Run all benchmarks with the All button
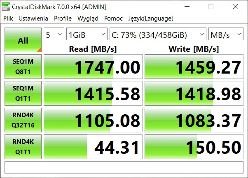The height and width of the screenshot is (178, 248). 23,40
